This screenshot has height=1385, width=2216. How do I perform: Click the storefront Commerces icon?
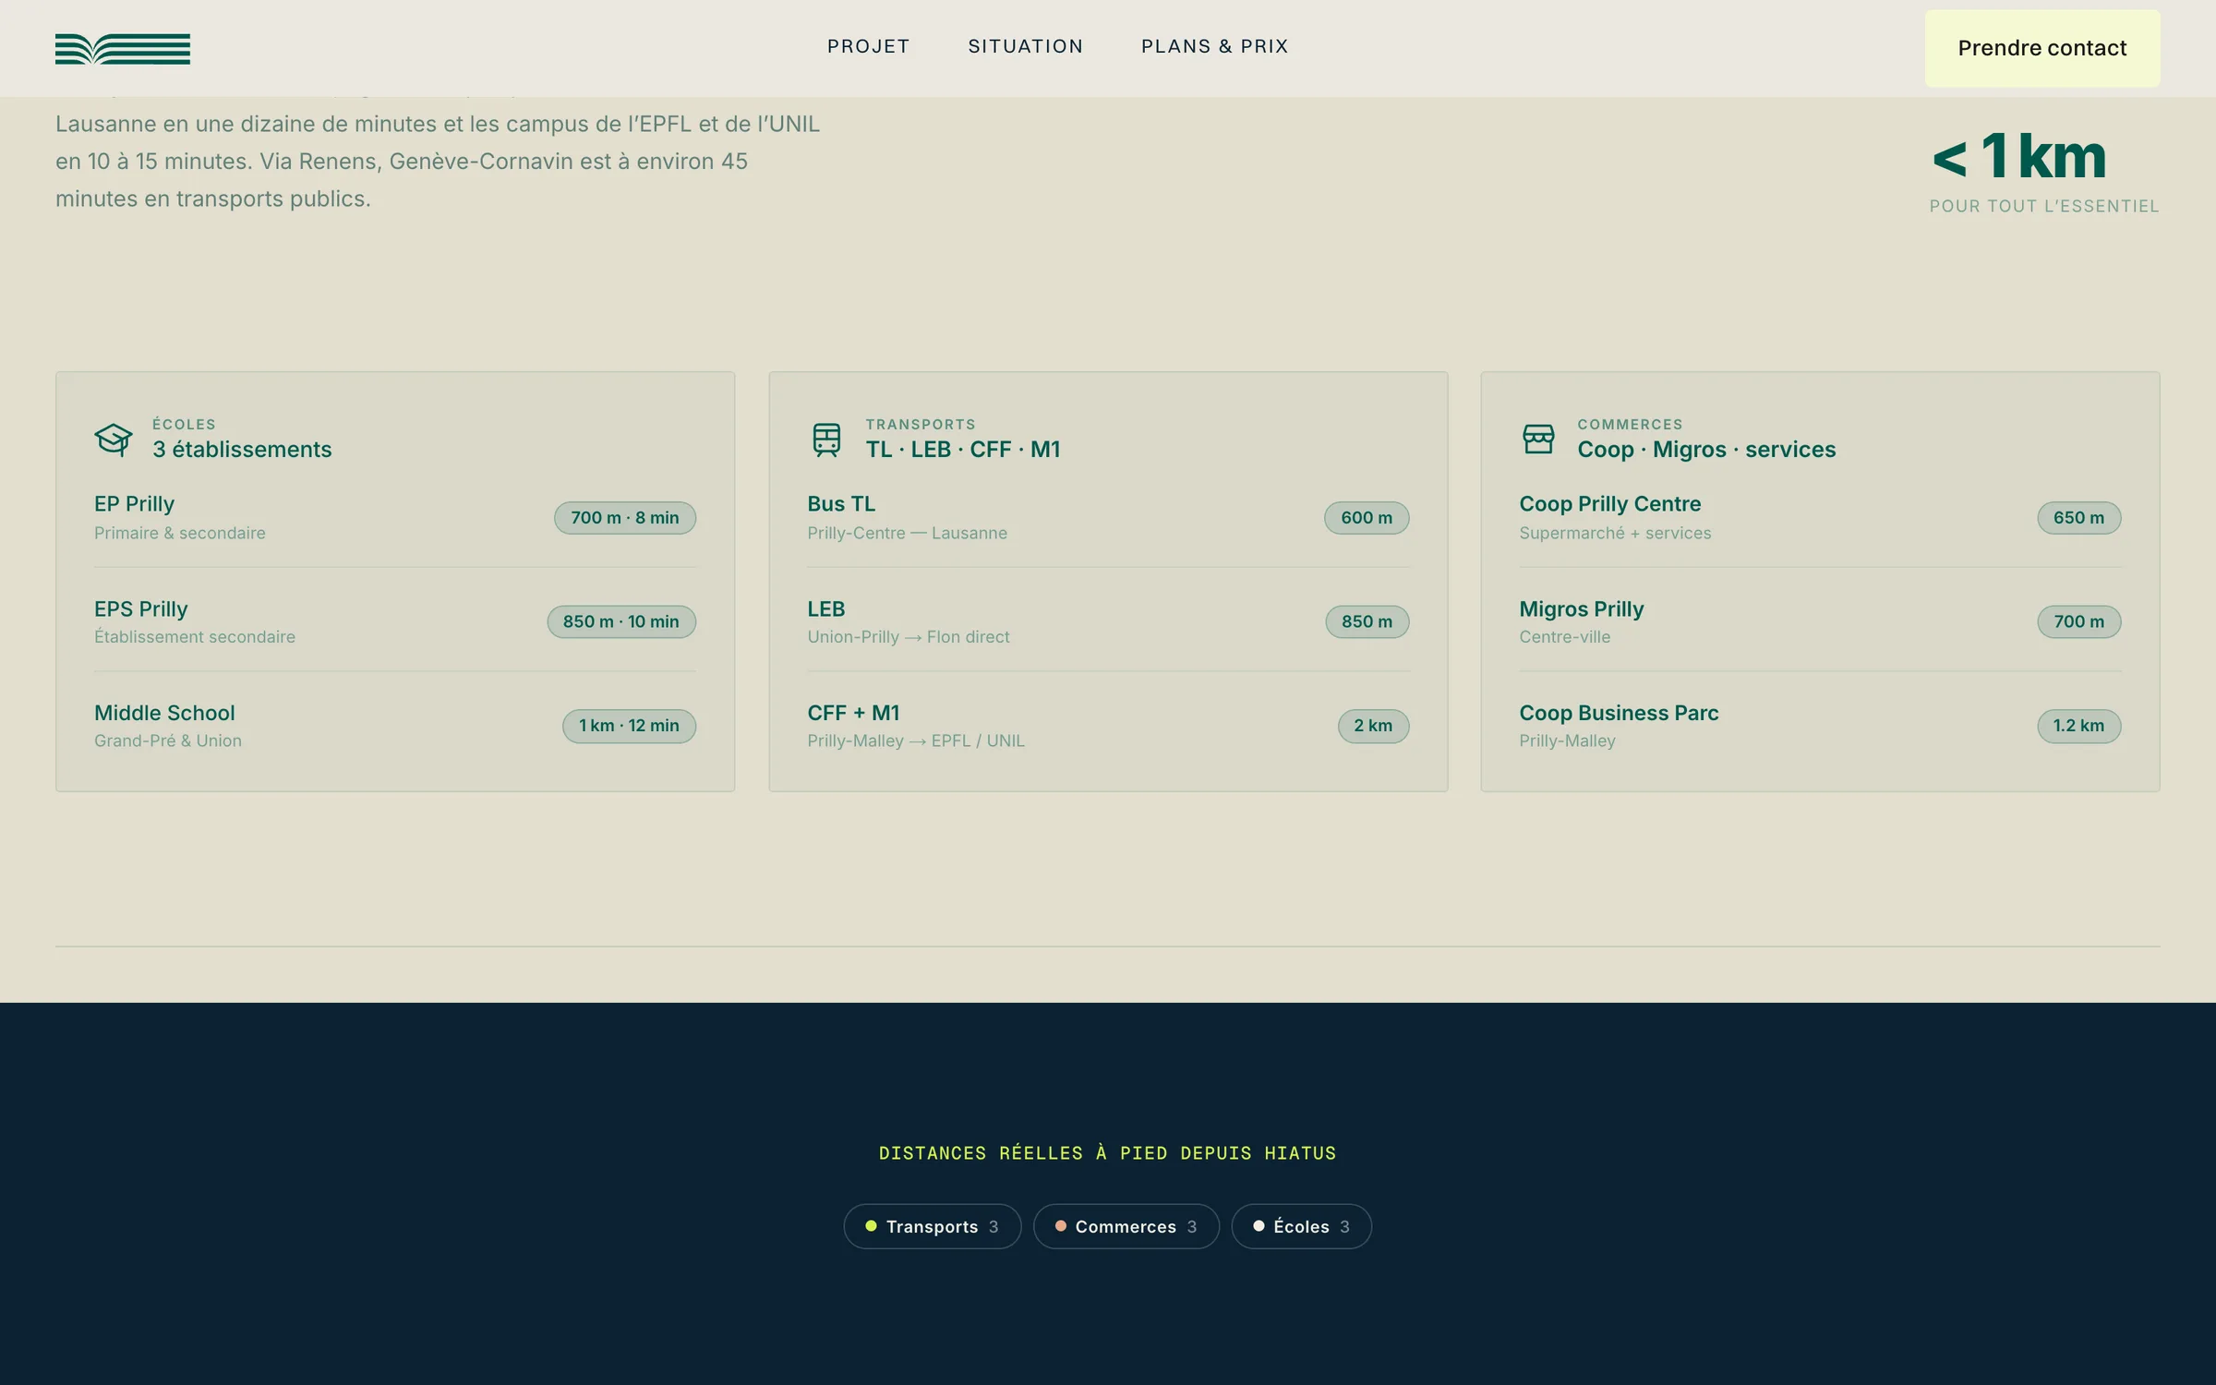(1538, 439)
